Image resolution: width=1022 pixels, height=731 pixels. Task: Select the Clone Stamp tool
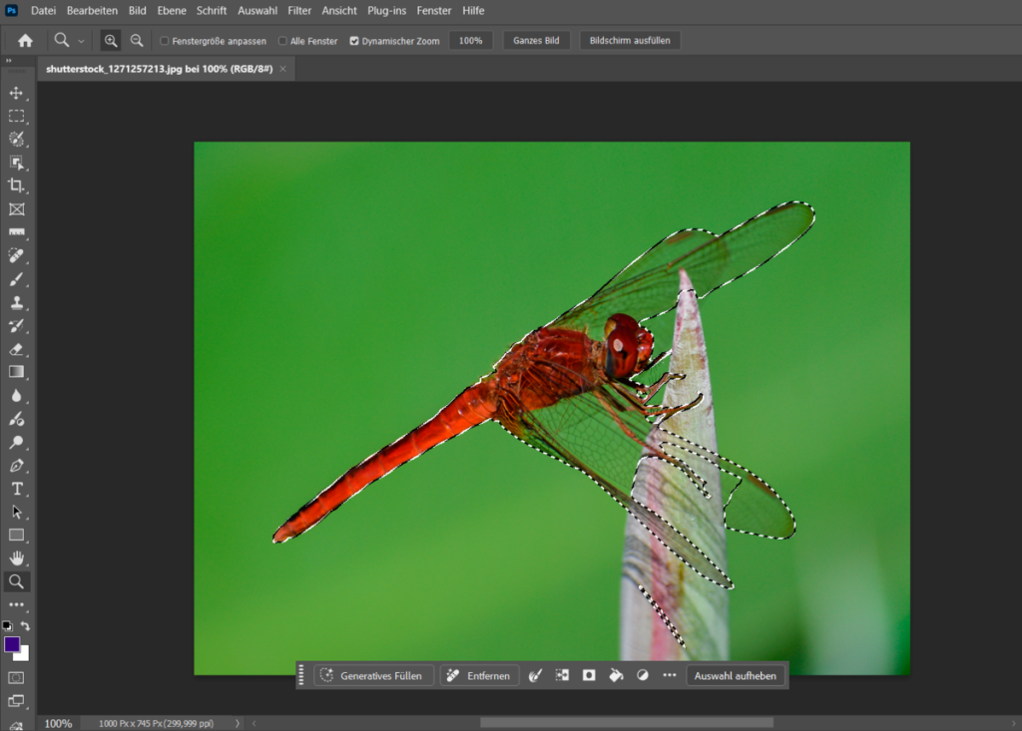point(16,302)
